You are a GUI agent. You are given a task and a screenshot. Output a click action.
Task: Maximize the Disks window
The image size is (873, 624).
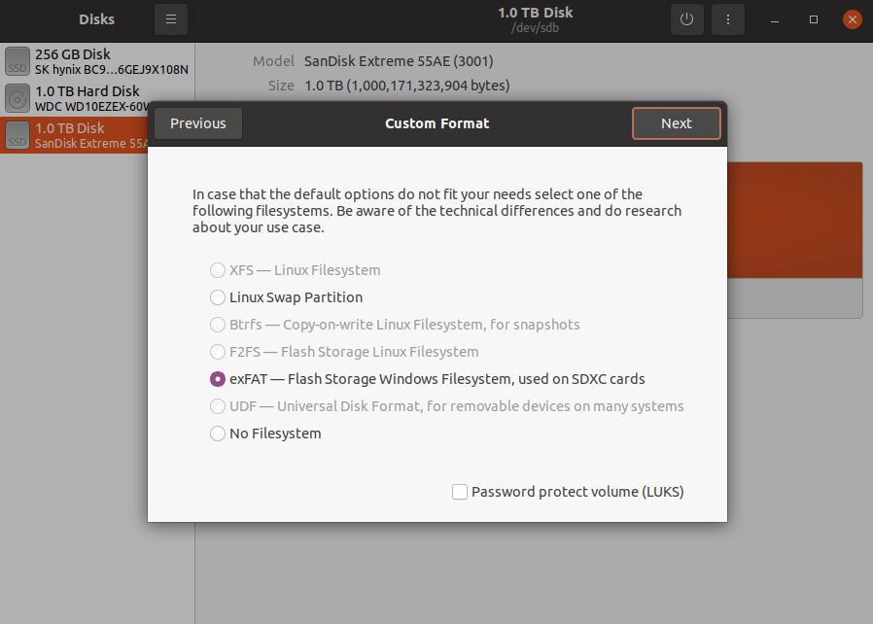tap(814, 19)
